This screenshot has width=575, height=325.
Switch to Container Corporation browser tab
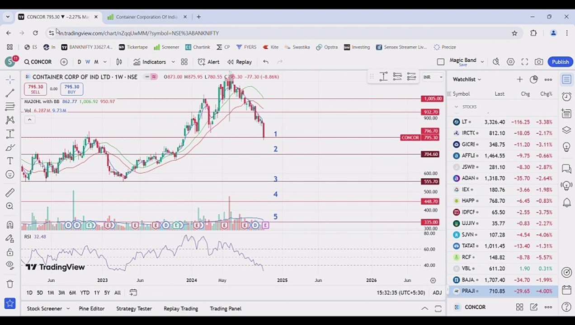(x=147, y=17)
